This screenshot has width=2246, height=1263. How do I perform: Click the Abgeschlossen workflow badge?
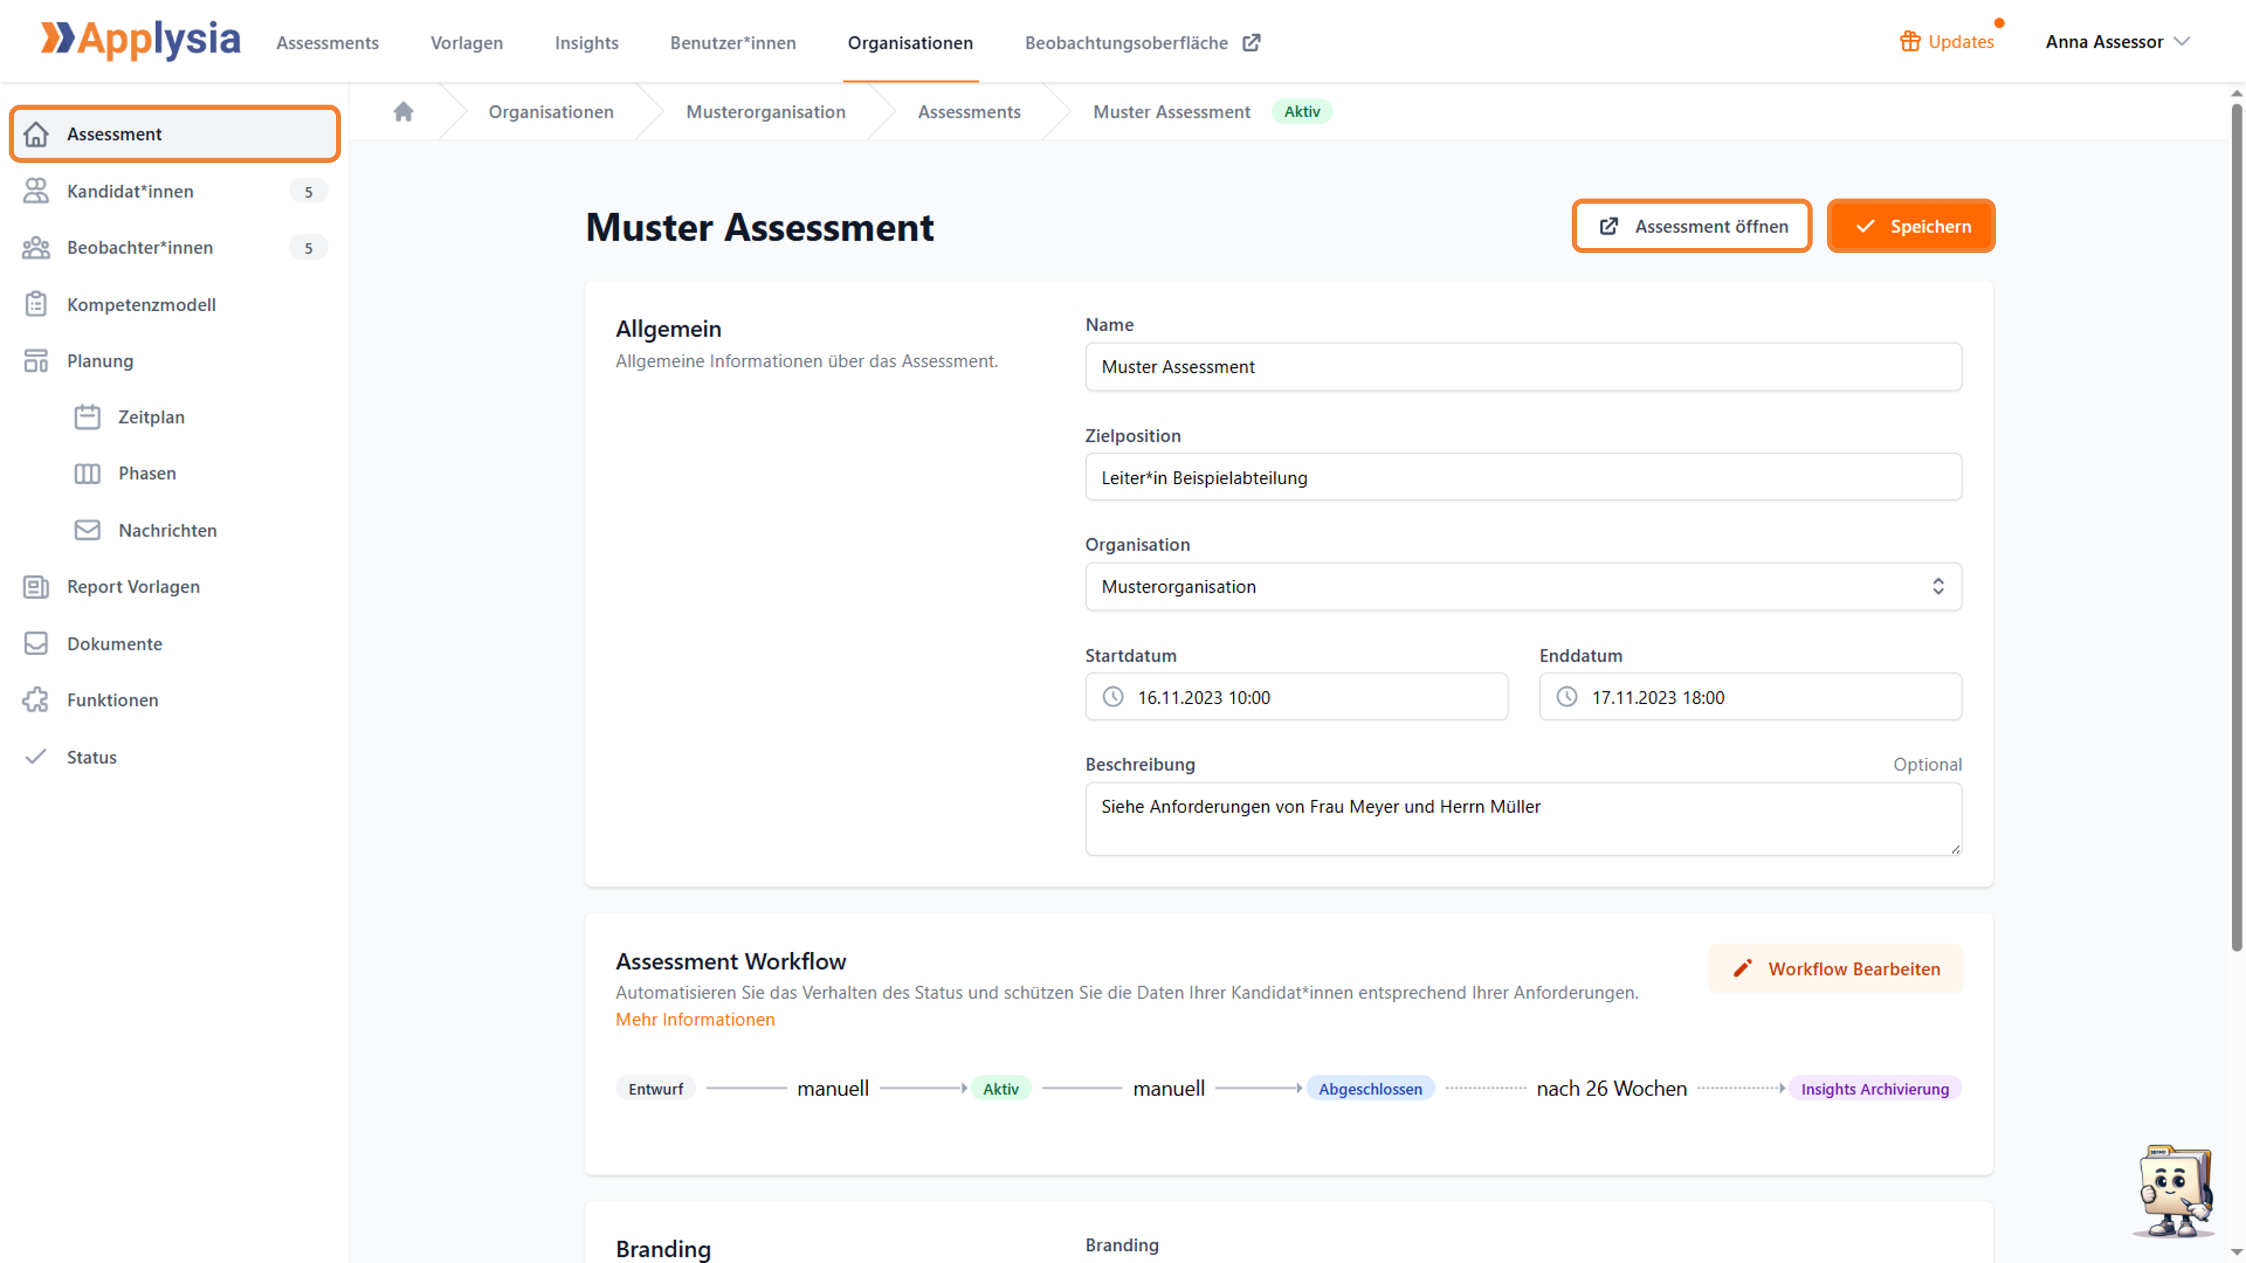(x=1370, y=1088)
